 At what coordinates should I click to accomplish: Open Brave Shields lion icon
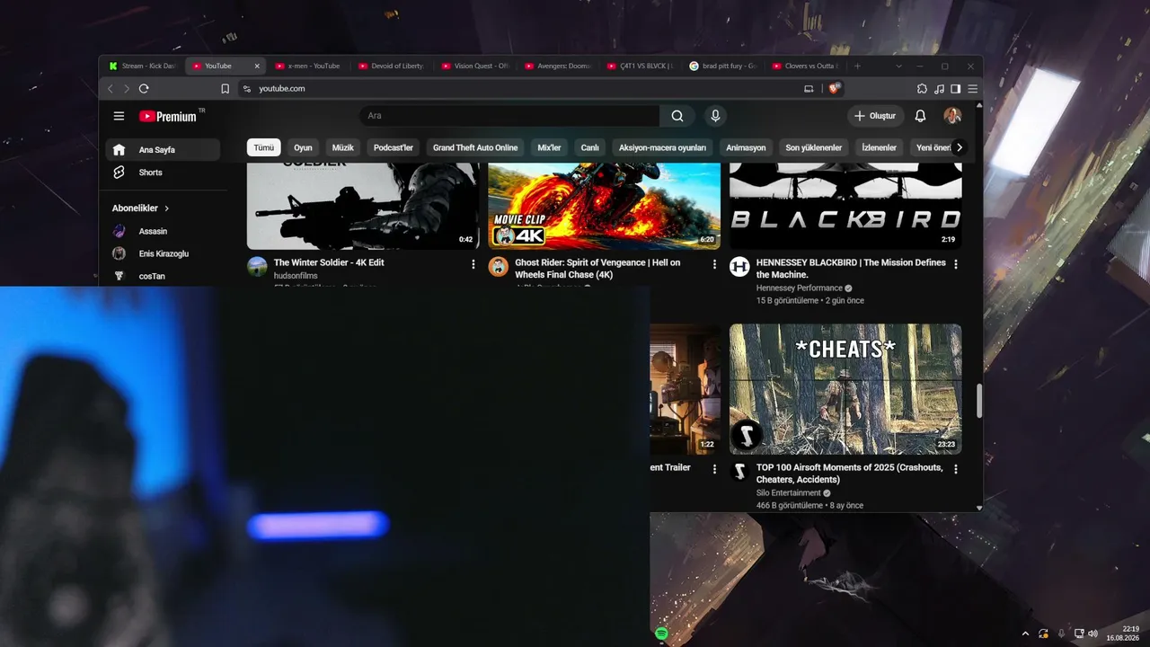(x=834, y=89)
